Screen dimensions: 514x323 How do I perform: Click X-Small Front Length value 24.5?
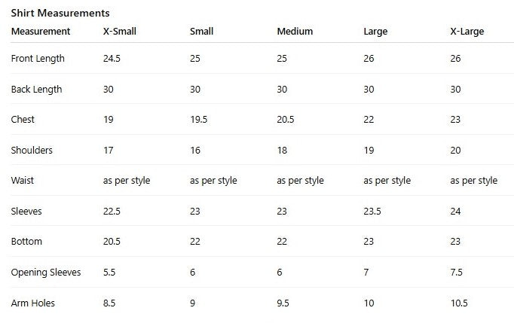[x=112, y=59]
